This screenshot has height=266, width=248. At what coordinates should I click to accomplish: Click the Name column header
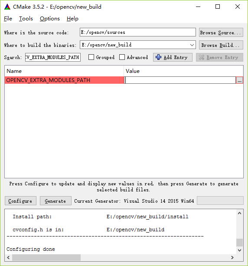[x=64, y=71]
